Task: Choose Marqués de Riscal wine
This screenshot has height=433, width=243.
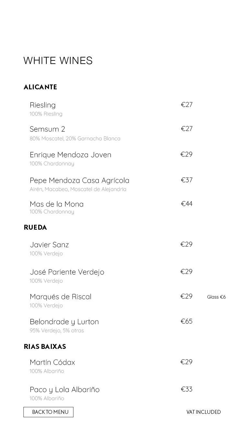Action: click(x=61, y=297)
